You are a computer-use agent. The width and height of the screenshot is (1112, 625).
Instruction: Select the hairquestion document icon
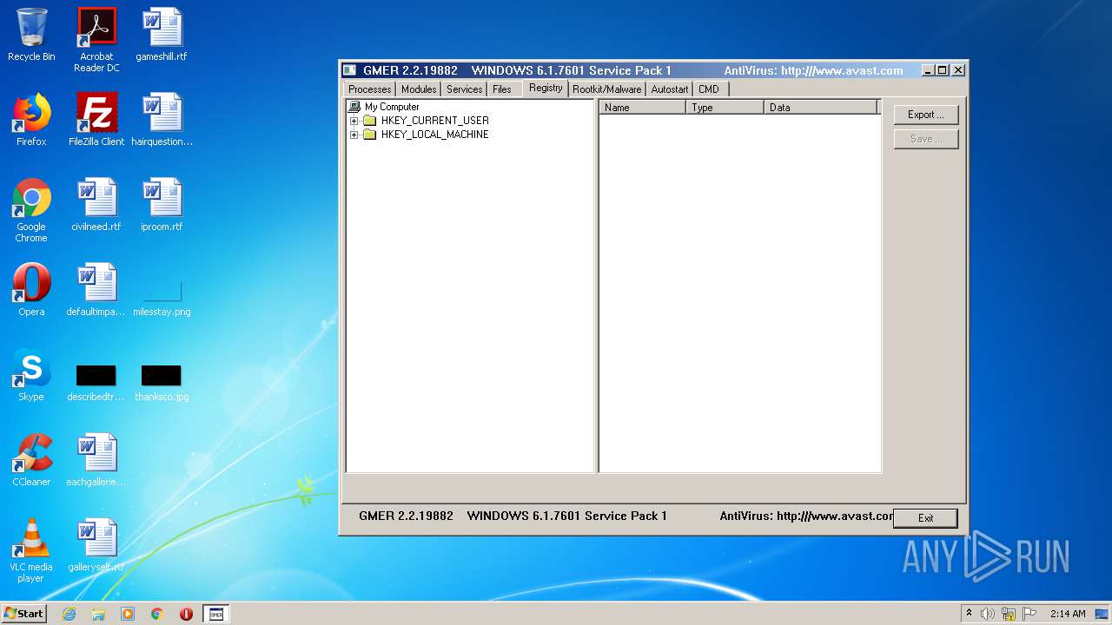click(x=162, y=120)
